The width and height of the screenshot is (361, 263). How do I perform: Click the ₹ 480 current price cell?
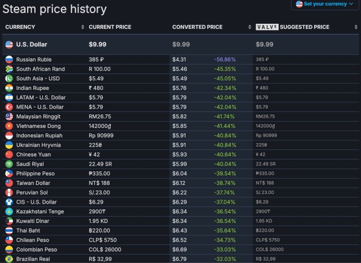tap(96, 88)
